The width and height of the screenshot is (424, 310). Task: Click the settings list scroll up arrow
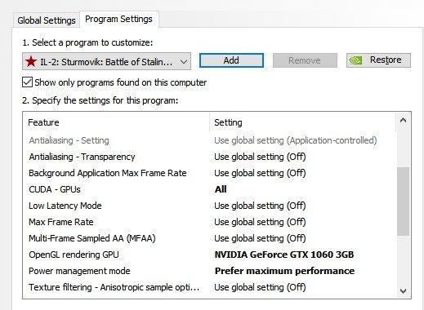pos(404,120)
